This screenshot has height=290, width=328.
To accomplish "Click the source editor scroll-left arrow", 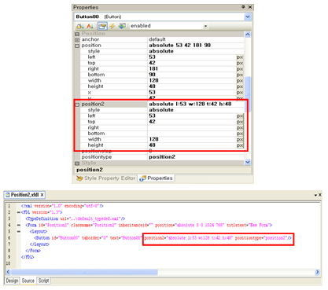I will [x=8, y=272].
